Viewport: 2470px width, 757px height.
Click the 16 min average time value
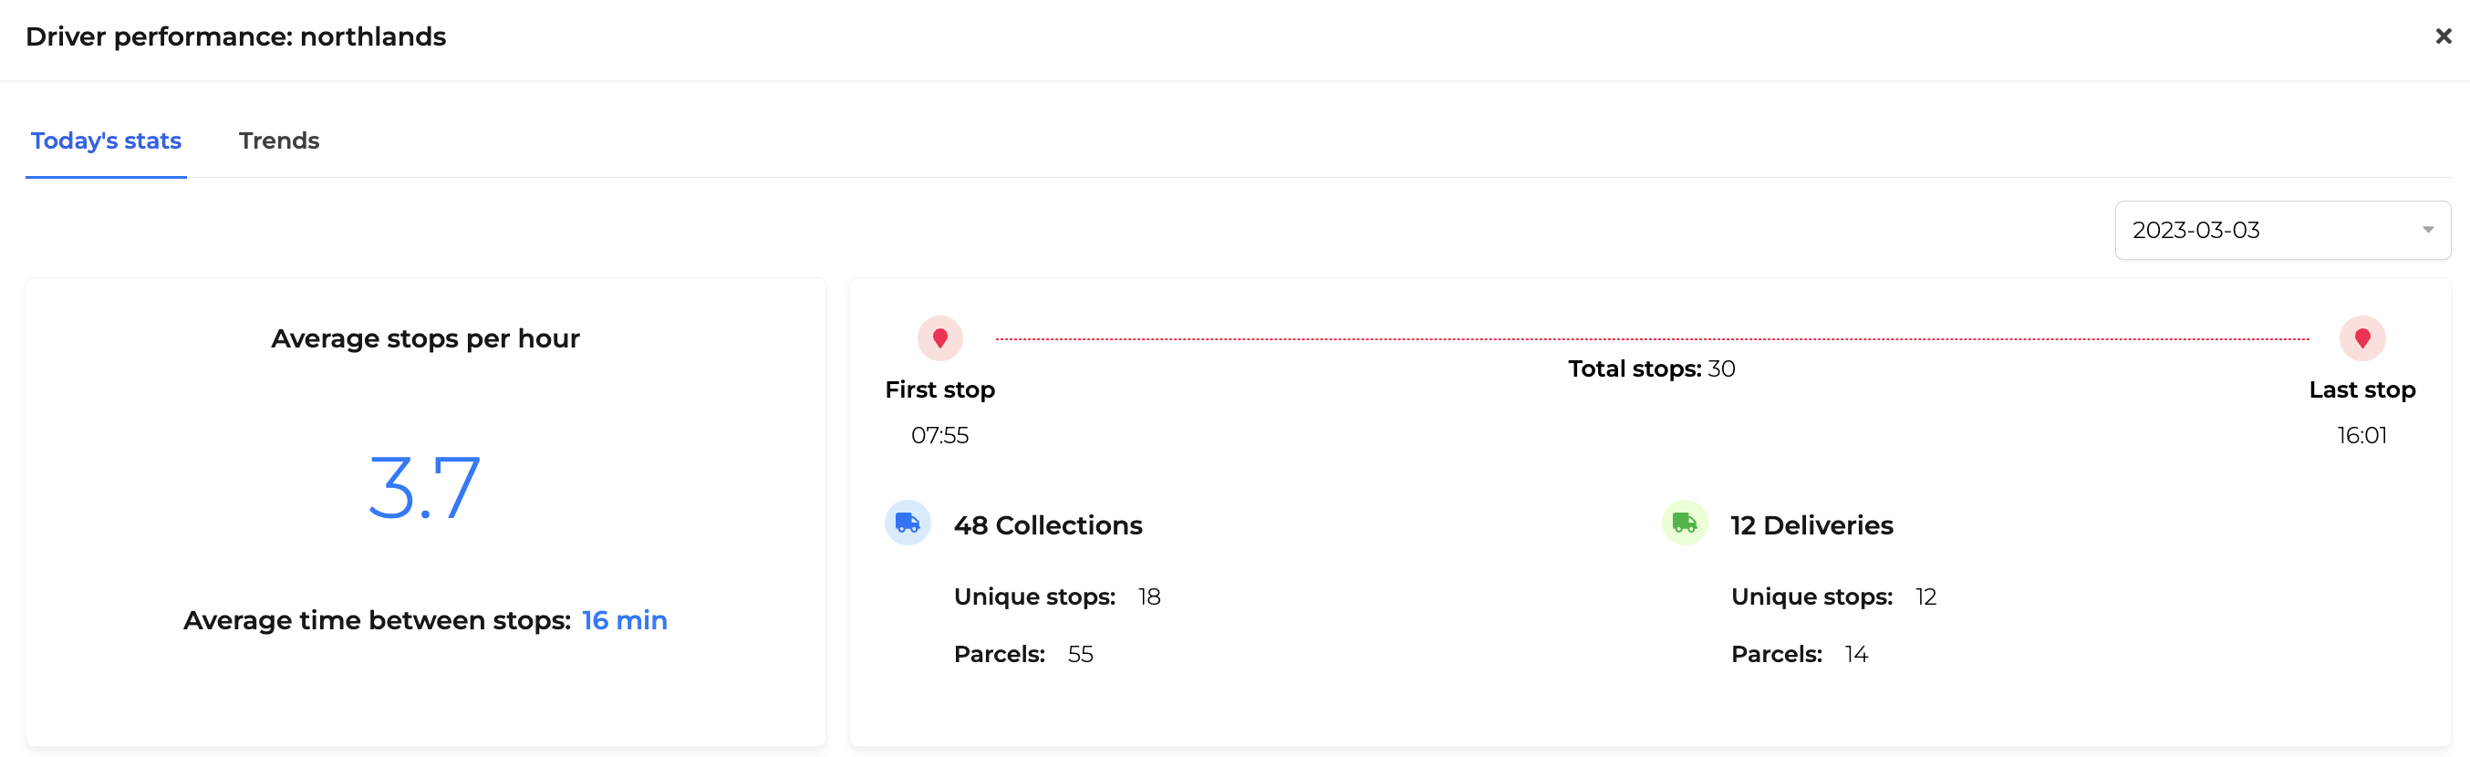(x=624, y=621)
